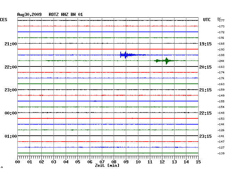Click the DC offset value -174
Screen dimensions: 226x171
tap(221, 72)
